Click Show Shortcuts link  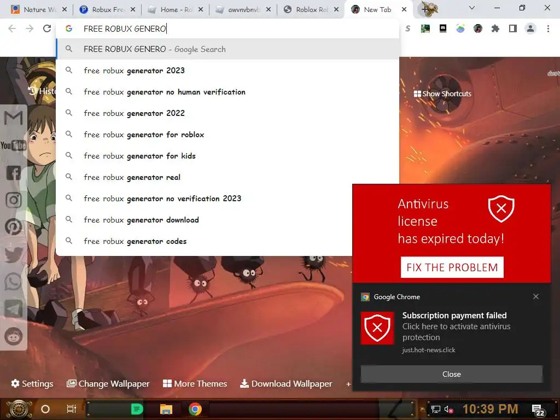tap(442, 94)
